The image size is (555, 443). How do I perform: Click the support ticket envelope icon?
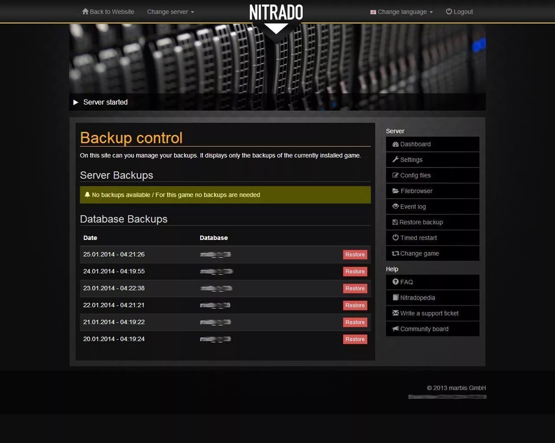click(x=395, y=313)
